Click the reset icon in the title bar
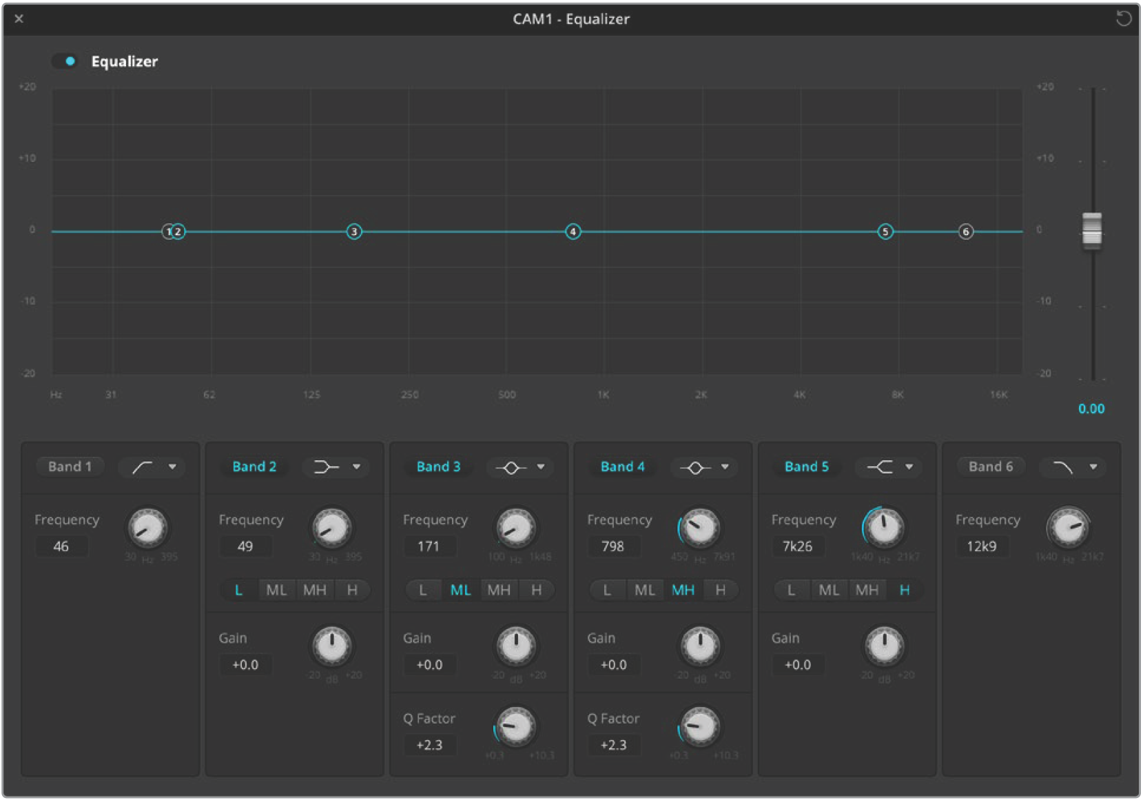The width and height of the screenshot is (1143, 800). tap(1123, 19)
